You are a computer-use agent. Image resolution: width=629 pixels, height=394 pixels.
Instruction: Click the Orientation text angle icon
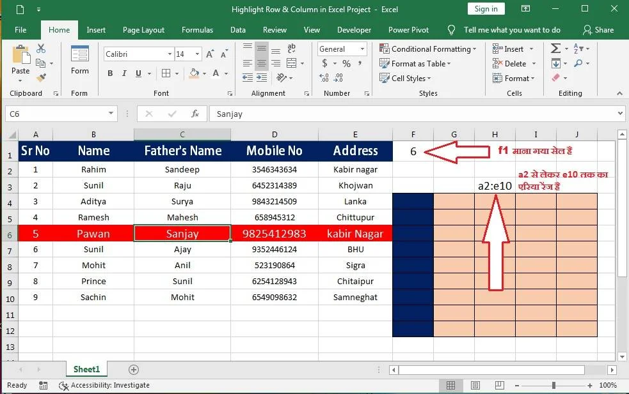[x=282, y=77]
